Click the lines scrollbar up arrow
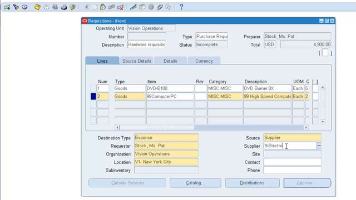This screenshot has width=356, height=200. [323, 87]
